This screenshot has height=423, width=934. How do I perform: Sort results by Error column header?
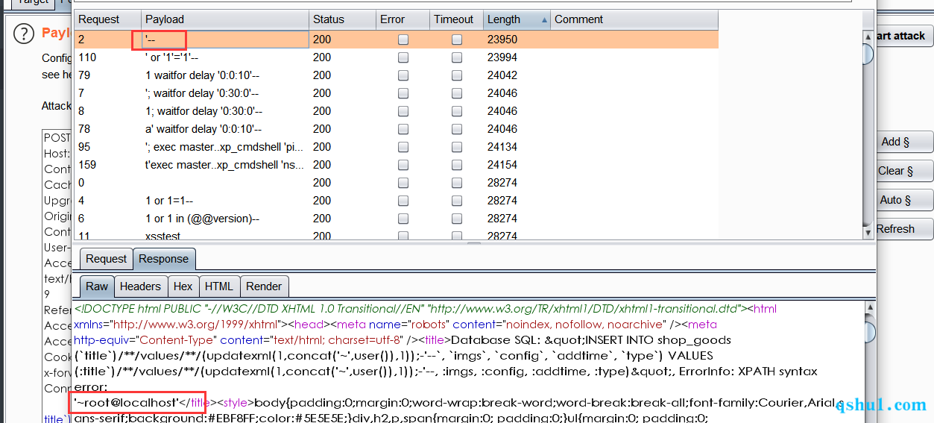(402, 19)
